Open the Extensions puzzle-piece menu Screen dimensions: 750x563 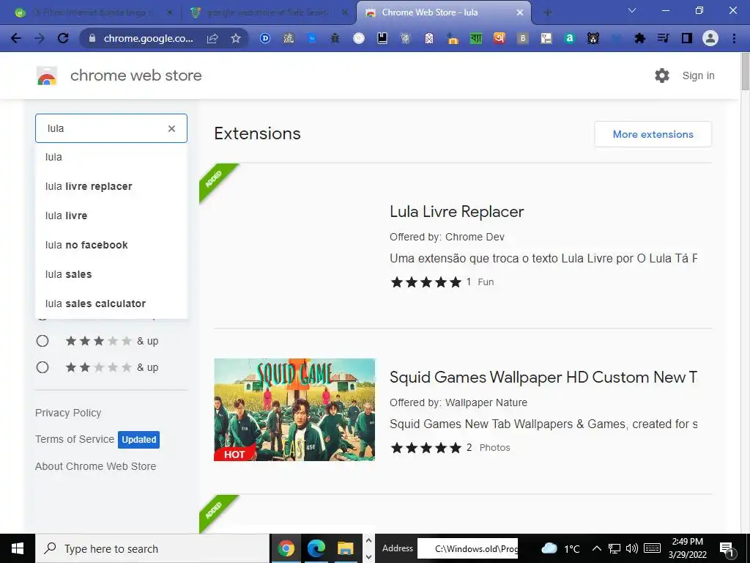point(640,38)
